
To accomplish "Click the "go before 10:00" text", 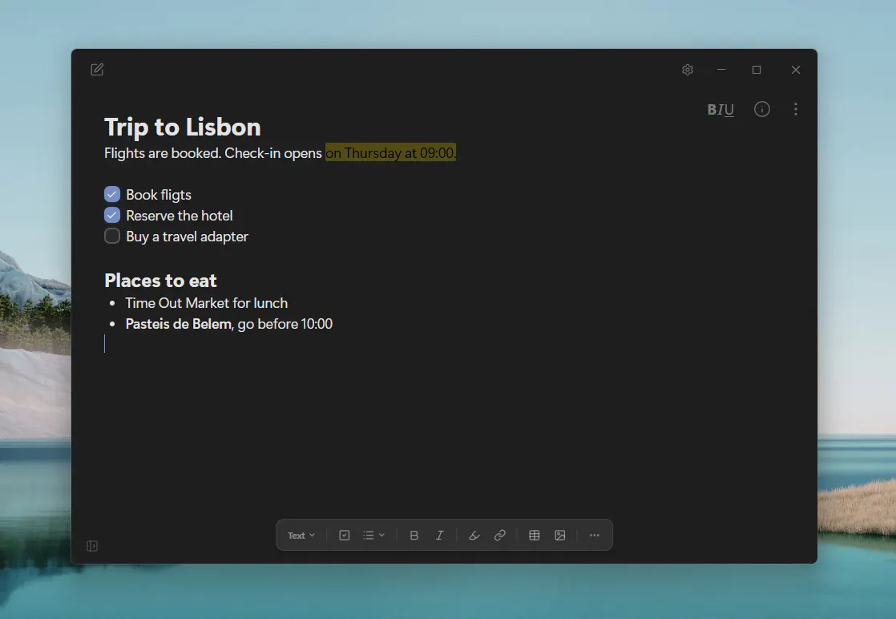I will pos(285,324).
